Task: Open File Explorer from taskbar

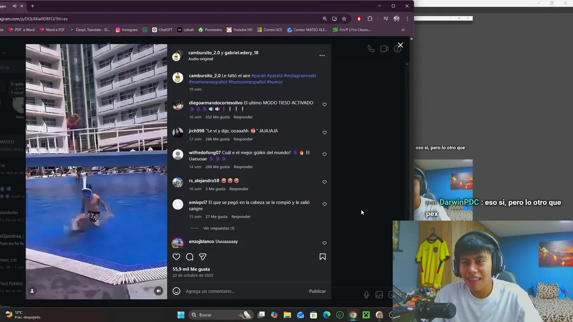Action: coord(287,315)
